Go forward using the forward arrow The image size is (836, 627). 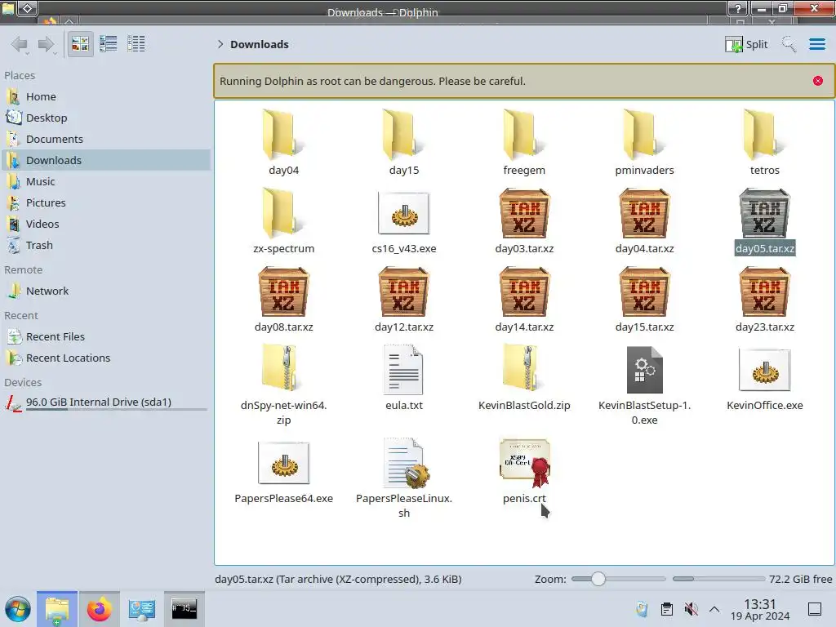(47, 44)
